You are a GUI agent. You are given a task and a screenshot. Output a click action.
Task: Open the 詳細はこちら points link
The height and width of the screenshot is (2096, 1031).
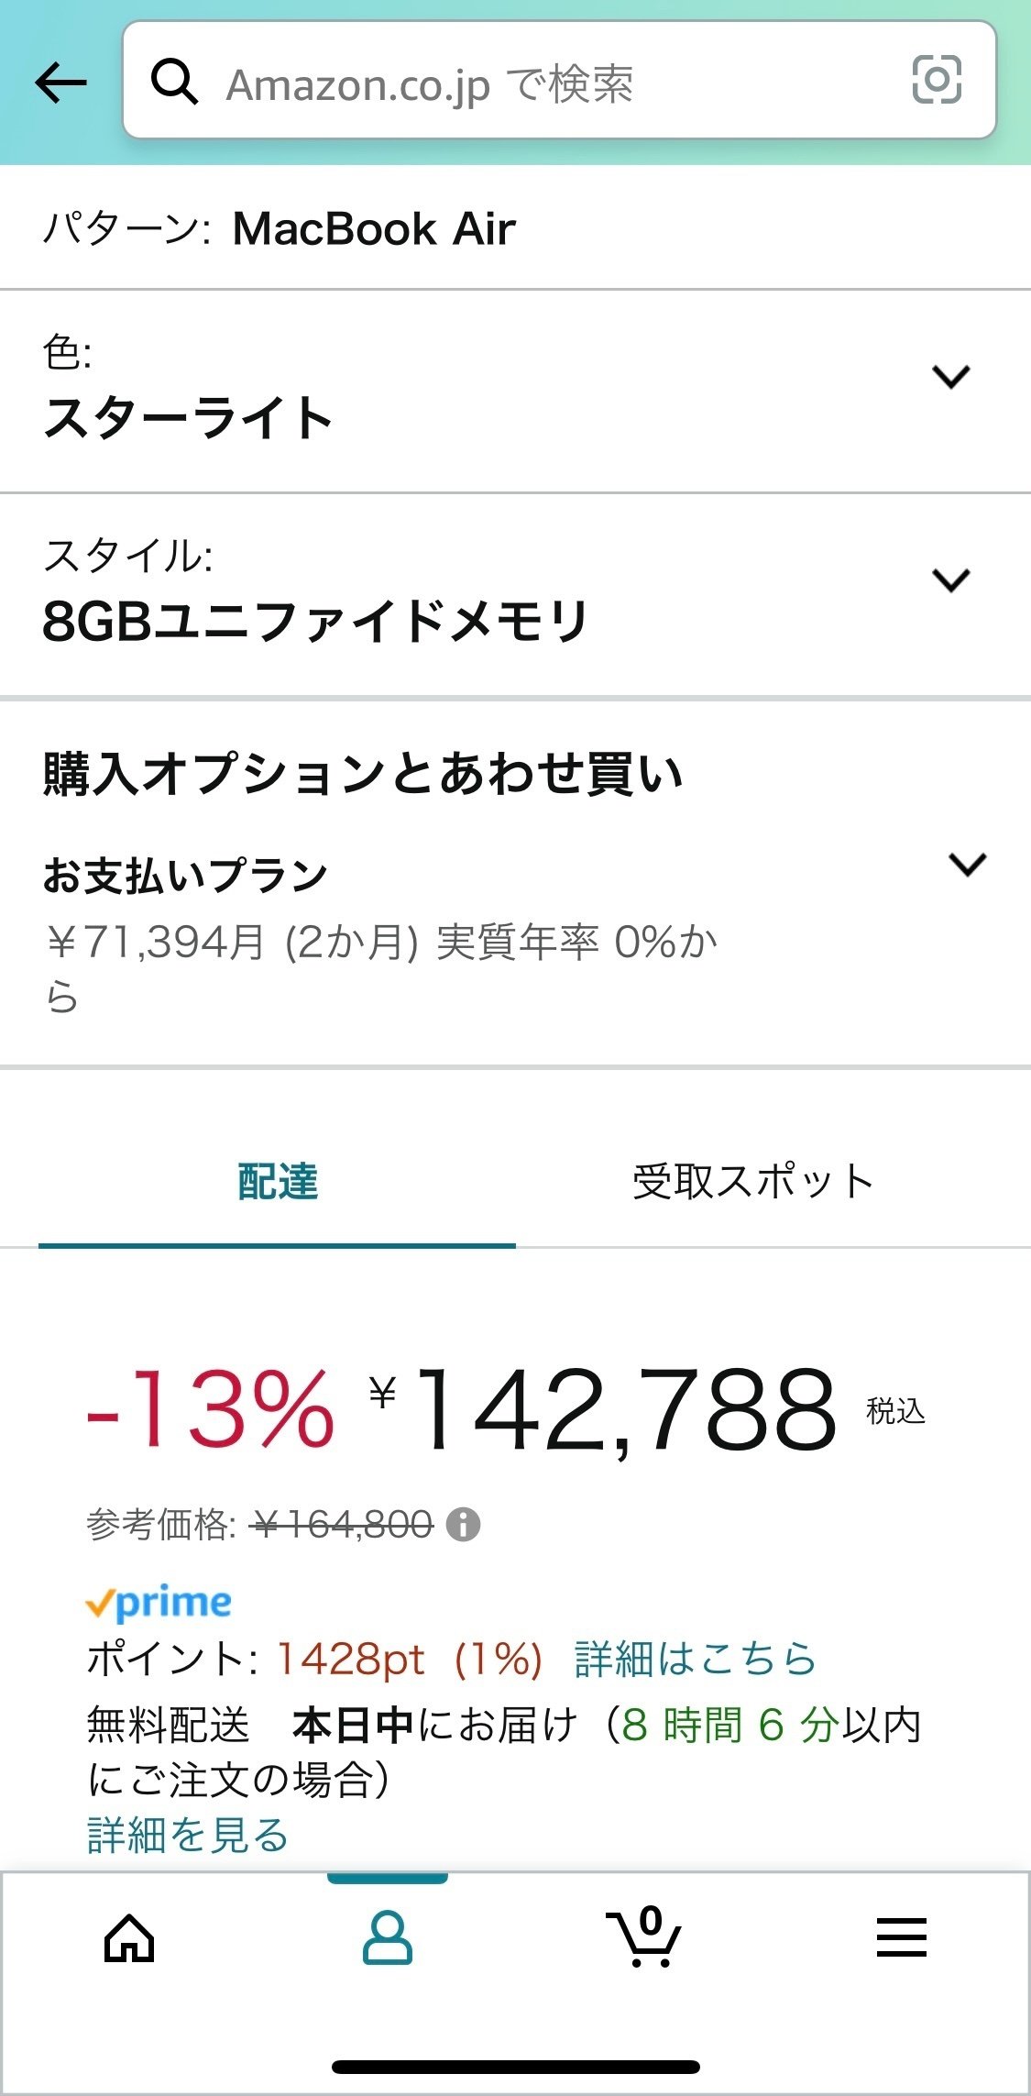point(695,1659)
